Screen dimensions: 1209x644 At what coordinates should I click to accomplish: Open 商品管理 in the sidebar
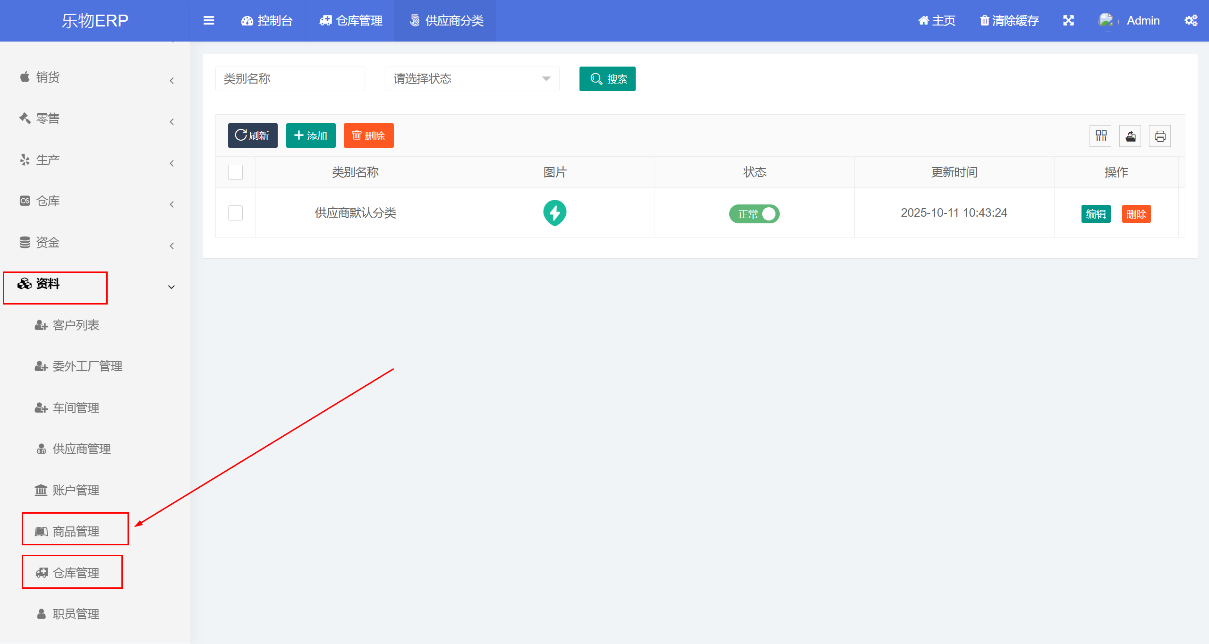[x=76, y=531]
